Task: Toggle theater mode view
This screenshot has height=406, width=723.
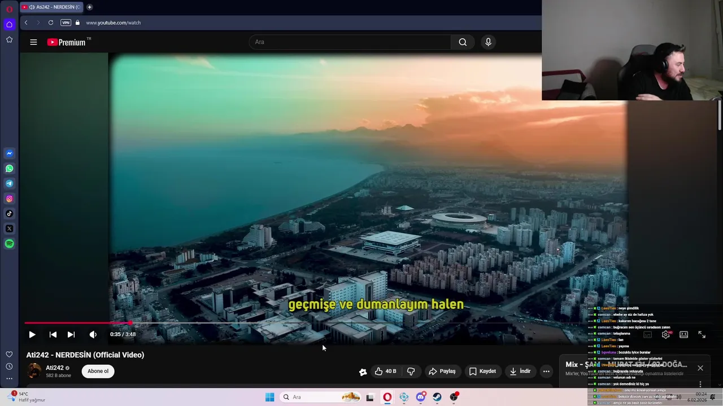Action: pyautogui.click(x=684, y=334)
